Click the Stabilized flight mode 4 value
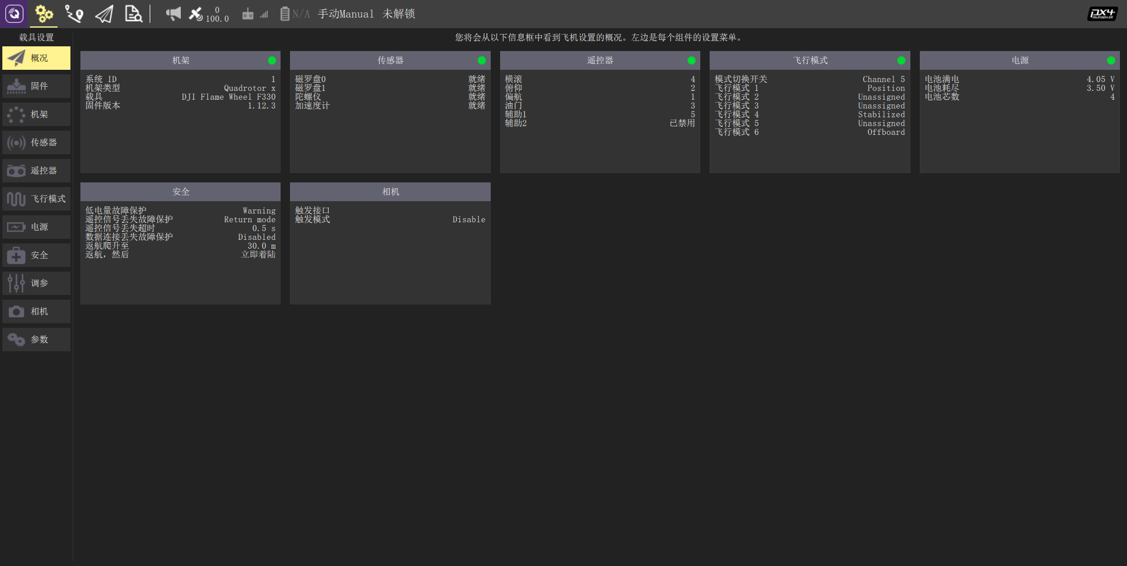The height and width of the screenshot is (566, 1127). (882, 114)
